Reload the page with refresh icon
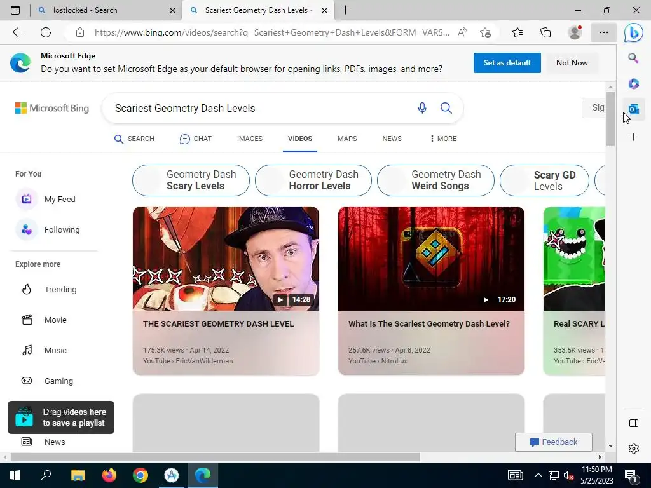This screenshot has height=488, width=651. (x=46, y=32)
